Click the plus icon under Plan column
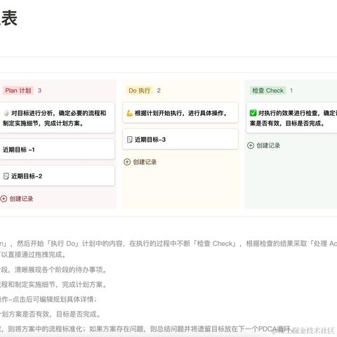Image resolution: width=337 pixels, height=337 pixels. 4,199
